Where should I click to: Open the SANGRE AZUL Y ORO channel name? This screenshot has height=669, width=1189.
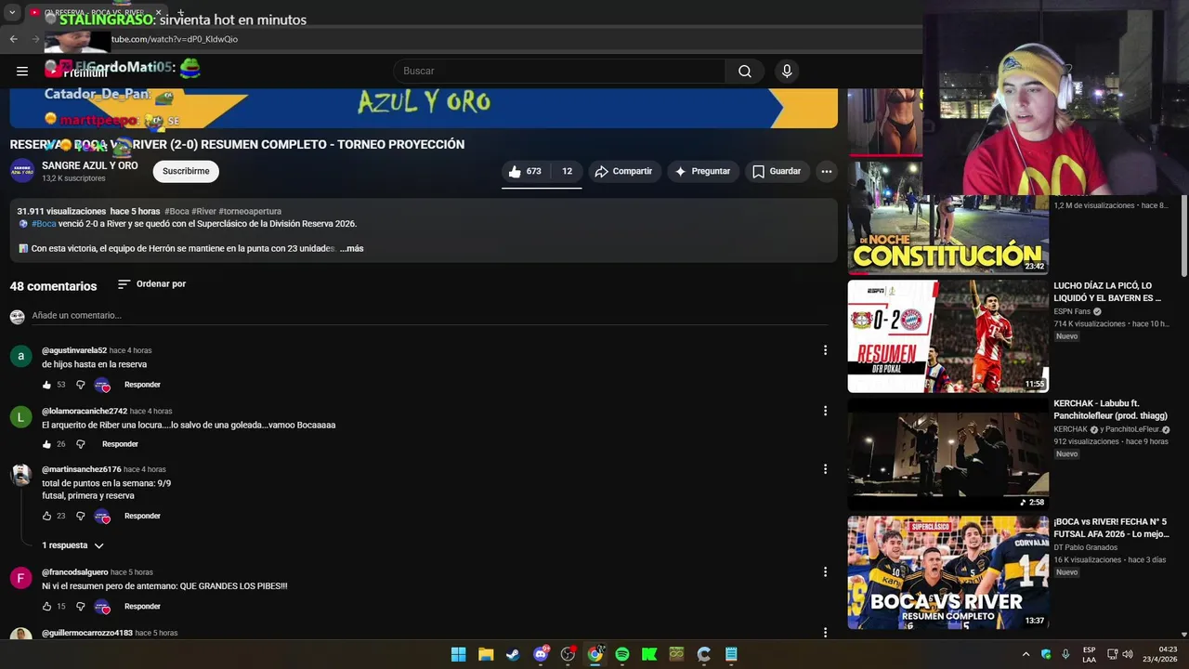[90, 165]
